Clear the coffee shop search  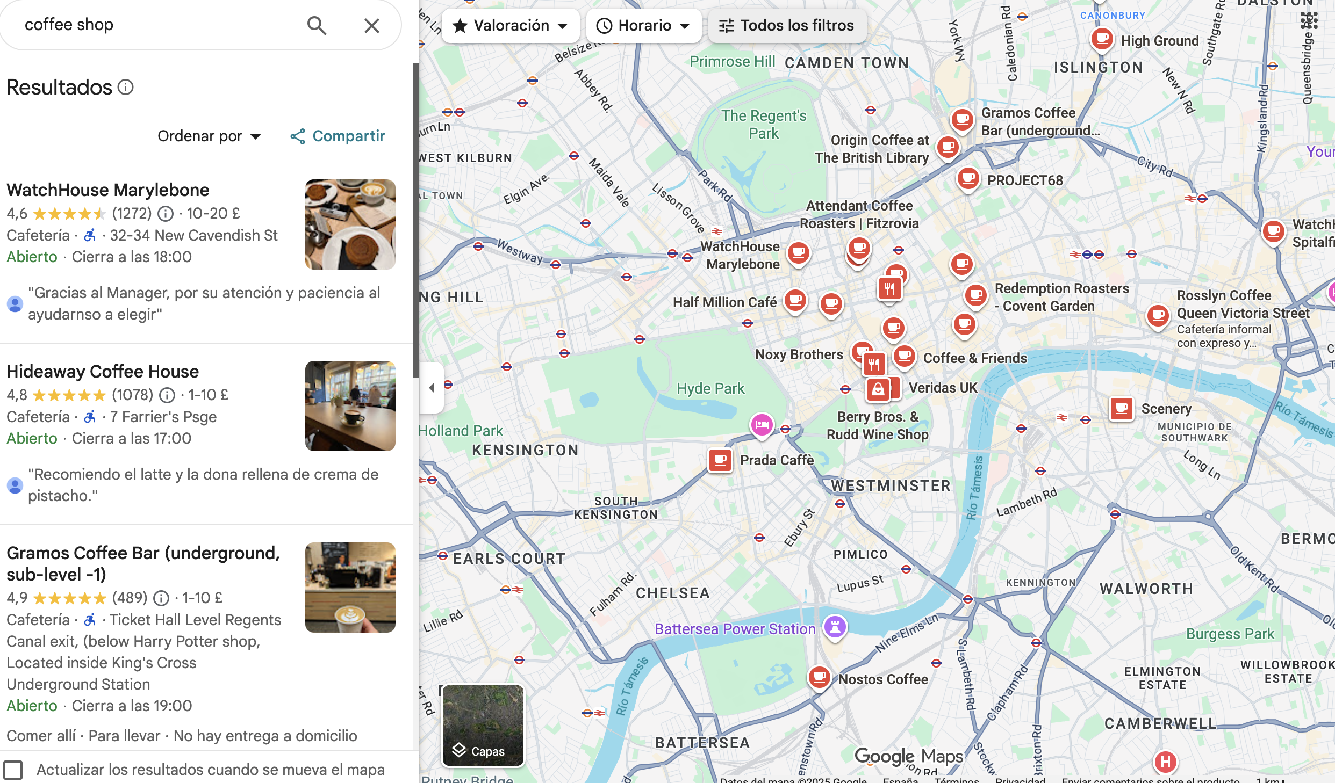[x=371, y=25]
